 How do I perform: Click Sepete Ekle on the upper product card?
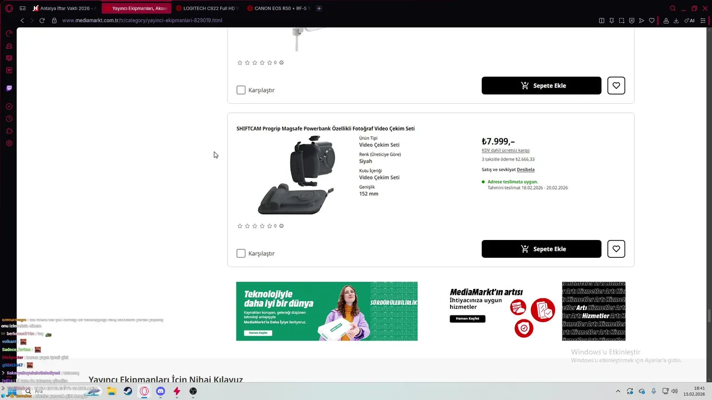pyautogui.click(x=541, y=86)
